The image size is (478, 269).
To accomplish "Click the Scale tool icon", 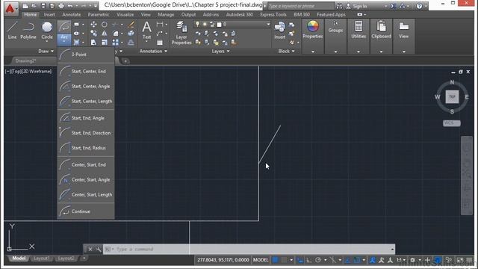I will 105,43.
